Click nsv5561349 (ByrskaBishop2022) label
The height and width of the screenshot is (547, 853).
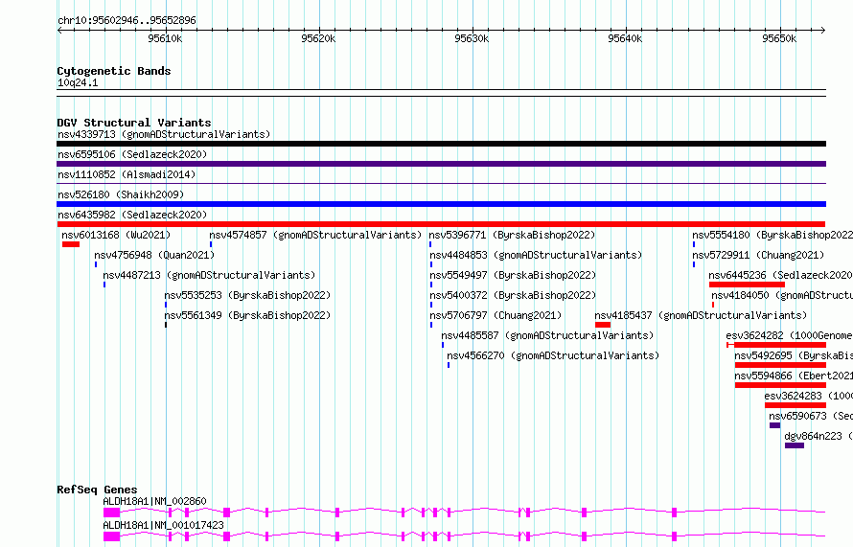tap(247, 315)
